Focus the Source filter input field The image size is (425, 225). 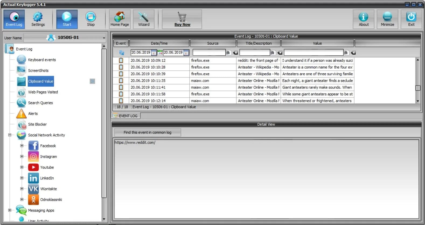[209, 52]
